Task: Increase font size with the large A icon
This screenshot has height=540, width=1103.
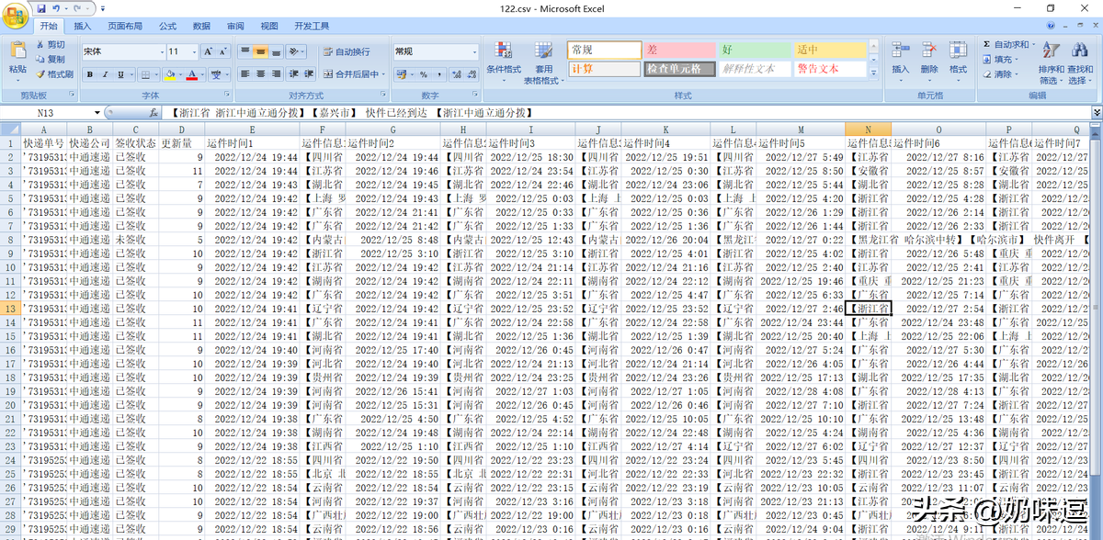Action: 208,51
